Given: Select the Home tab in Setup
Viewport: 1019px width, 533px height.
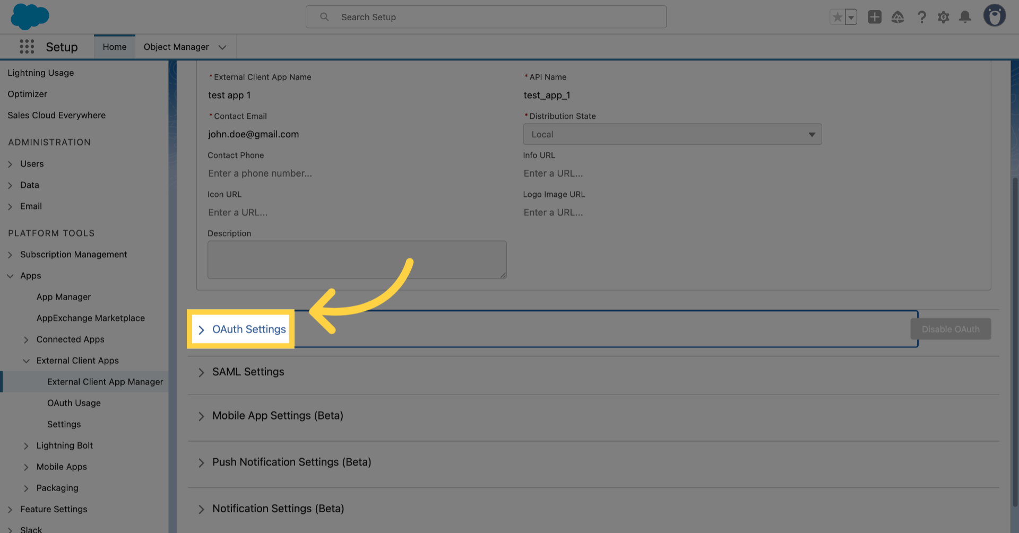Looking at the screenshot, I should click(114, 47).
